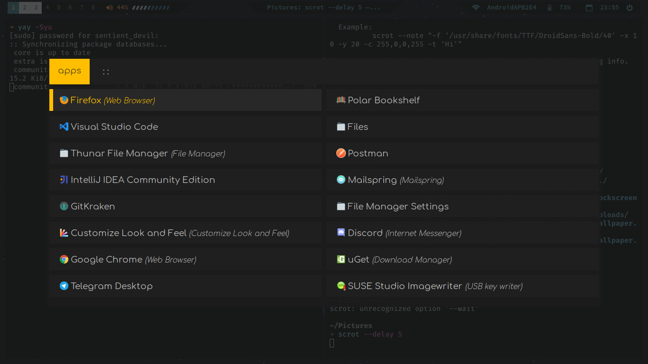
Task: Launch Firefox from the list
Action: click(x=185, y=100)
